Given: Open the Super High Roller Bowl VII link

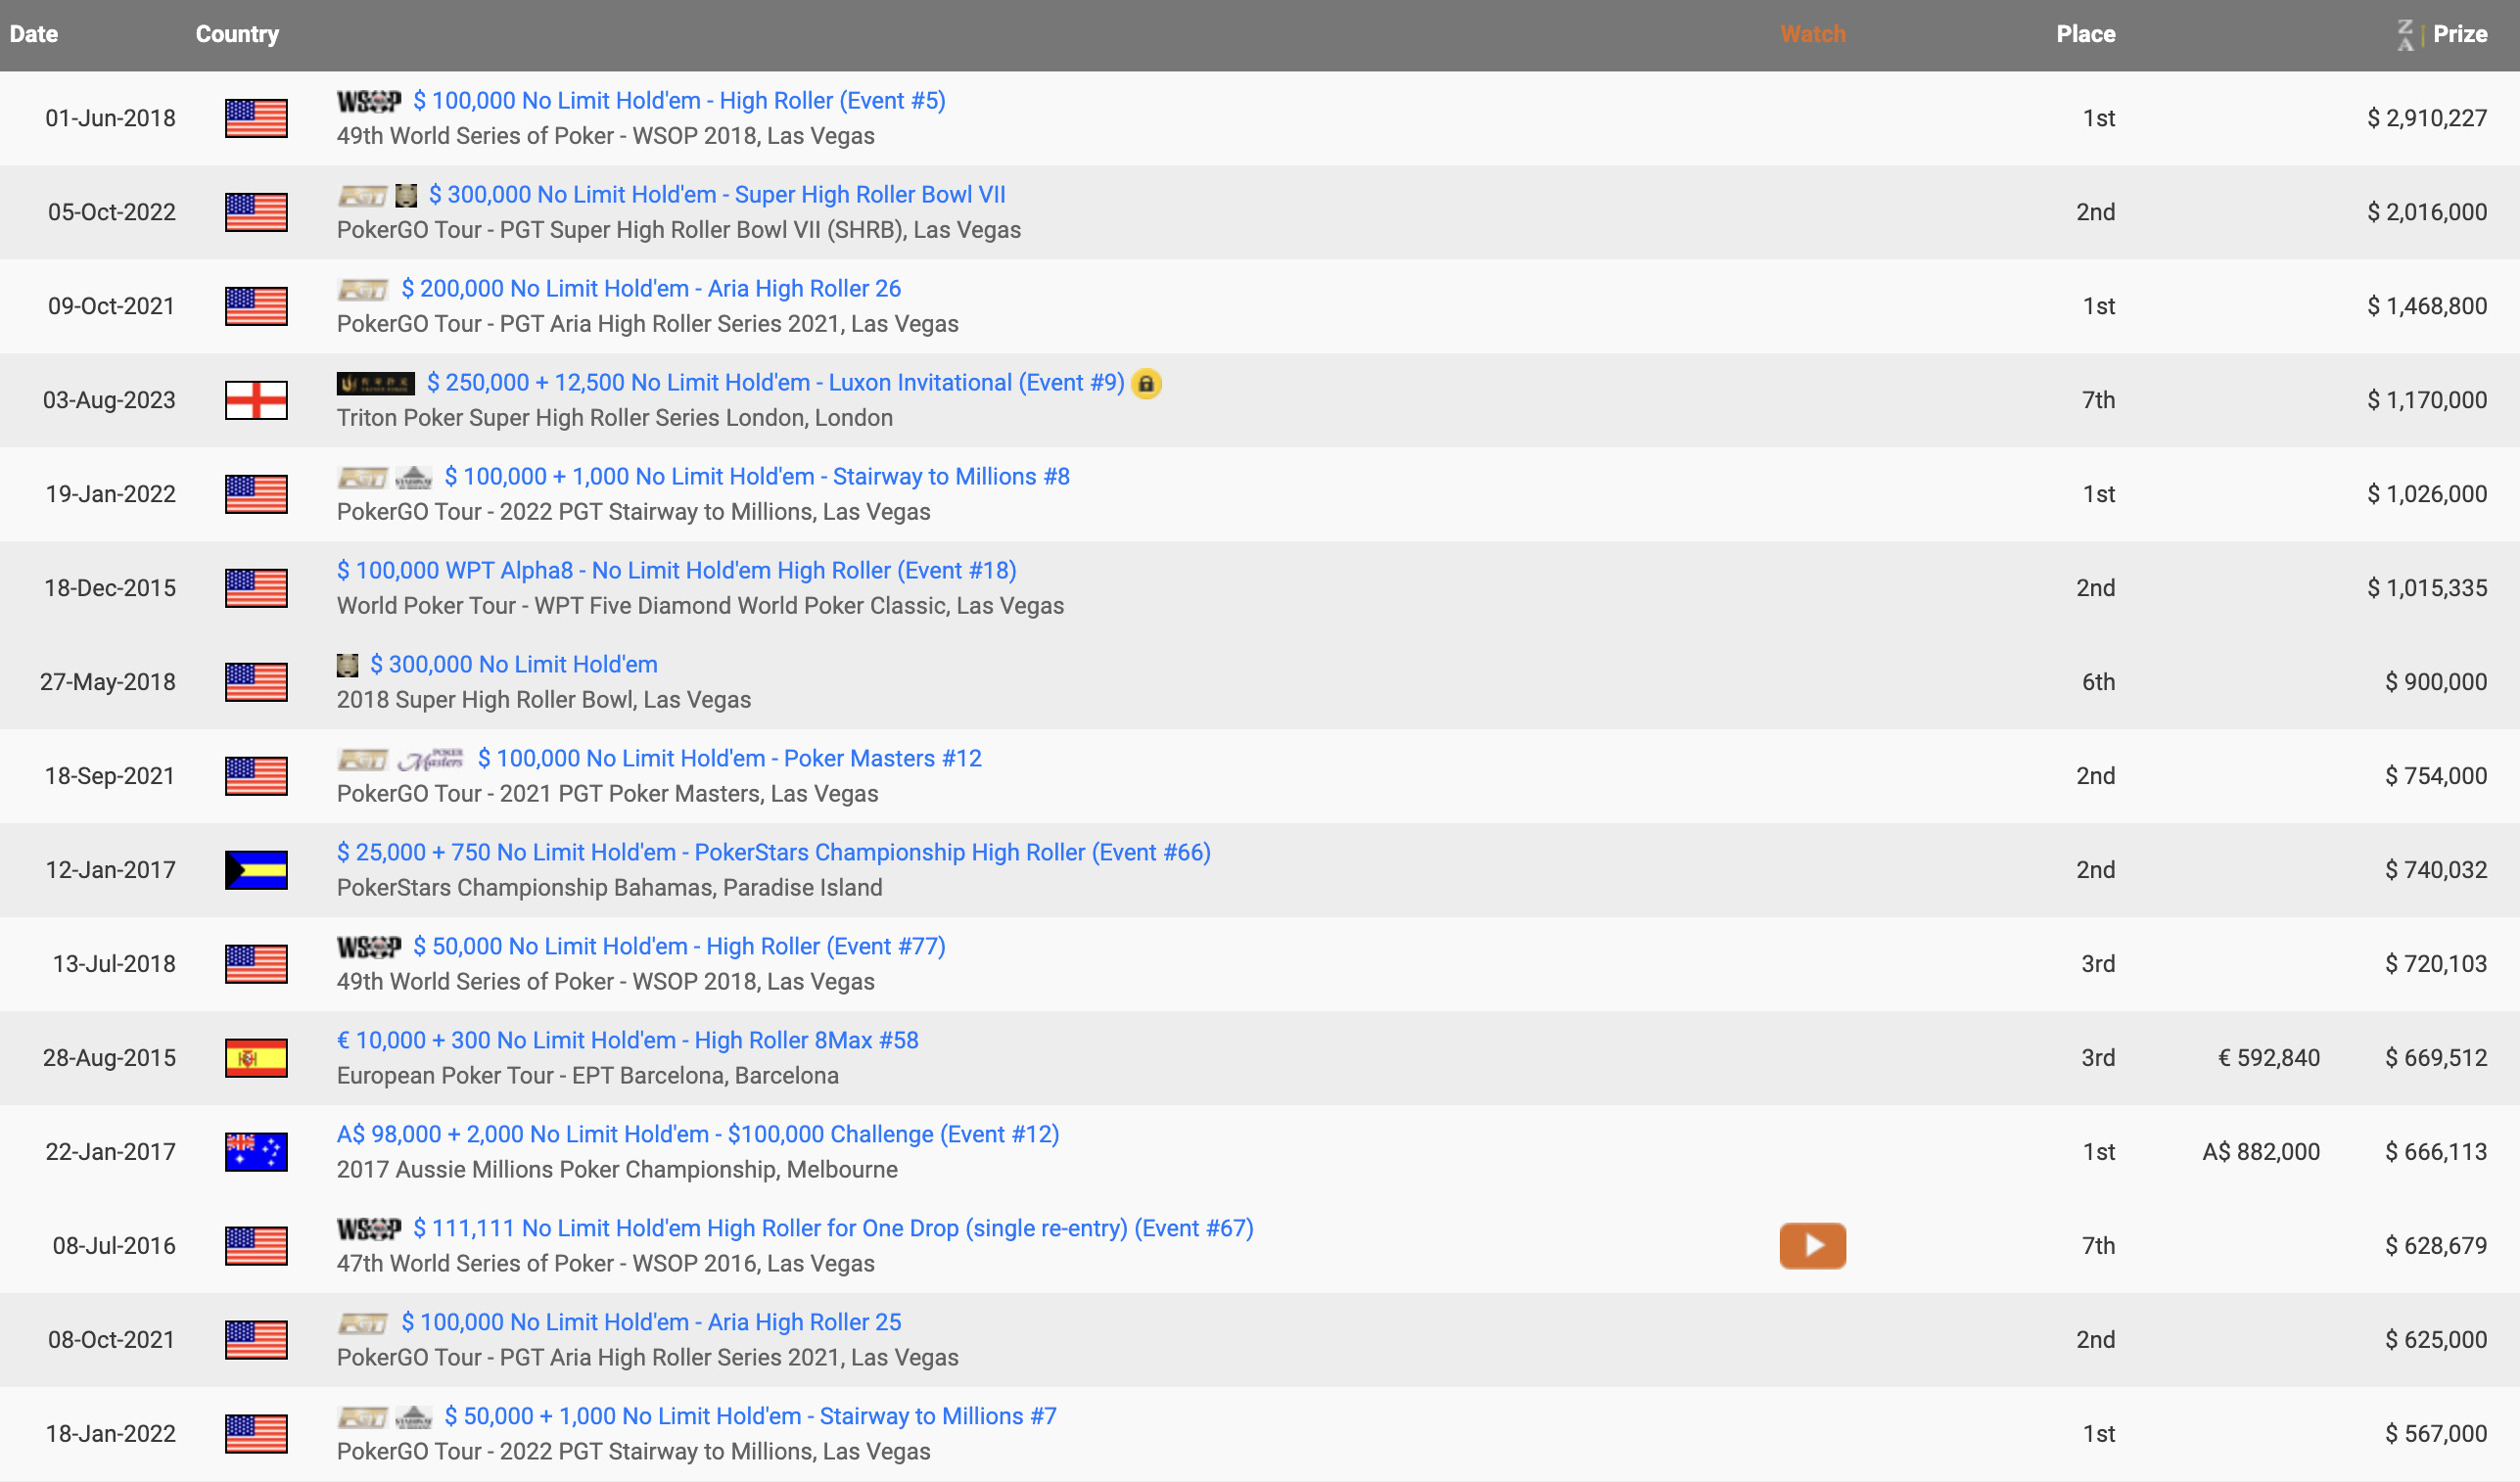Looking at the screenshot, I should coord(716,195).
